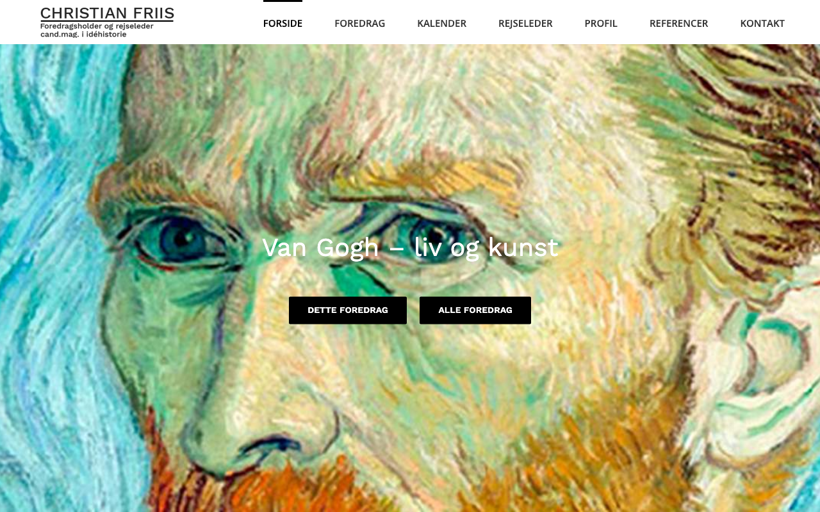Image resolution: width=820 pixels, height=512 pixels.
Task: Open the KONTAKT page
Action: [x=762, y=23]
